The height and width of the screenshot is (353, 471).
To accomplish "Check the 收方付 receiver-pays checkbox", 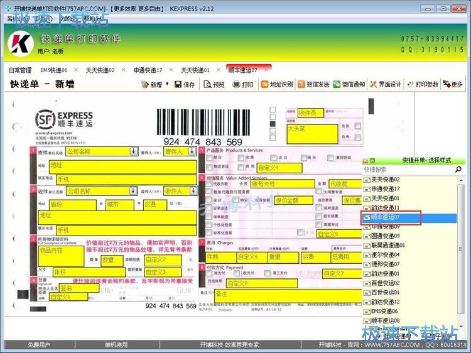I will 237,273.
